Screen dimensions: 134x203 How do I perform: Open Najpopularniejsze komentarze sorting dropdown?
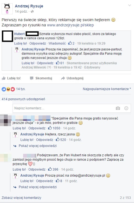click(x=107, y=89)
